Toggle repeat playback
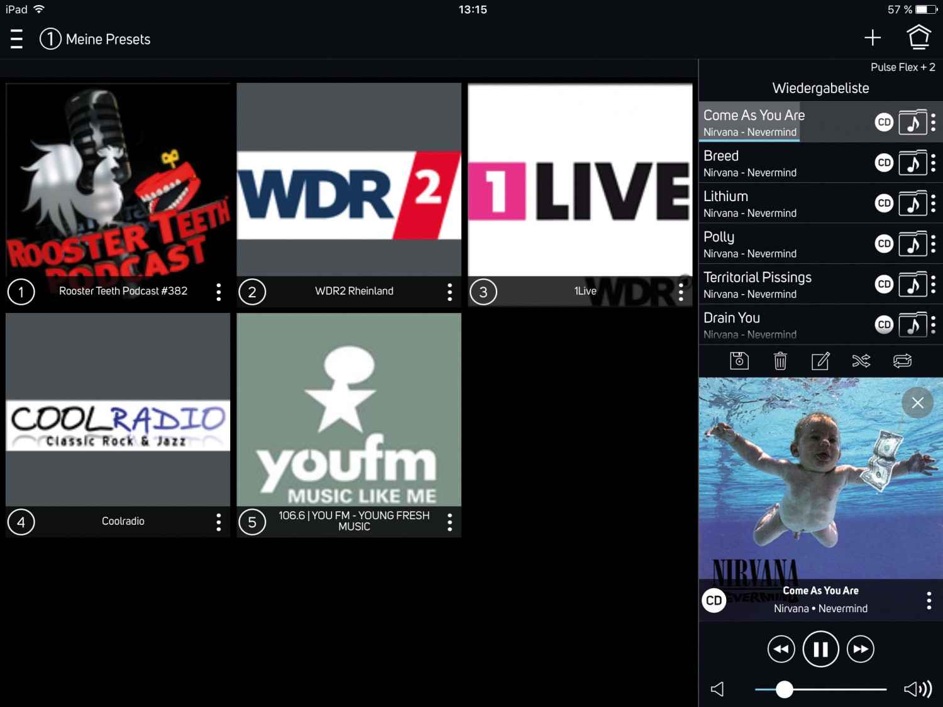 (902, 361)
